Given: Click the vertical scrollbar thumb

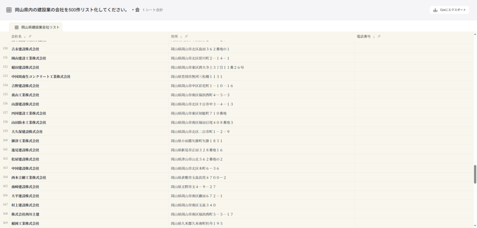Looking at the screenshot, I should click(475, 174).
